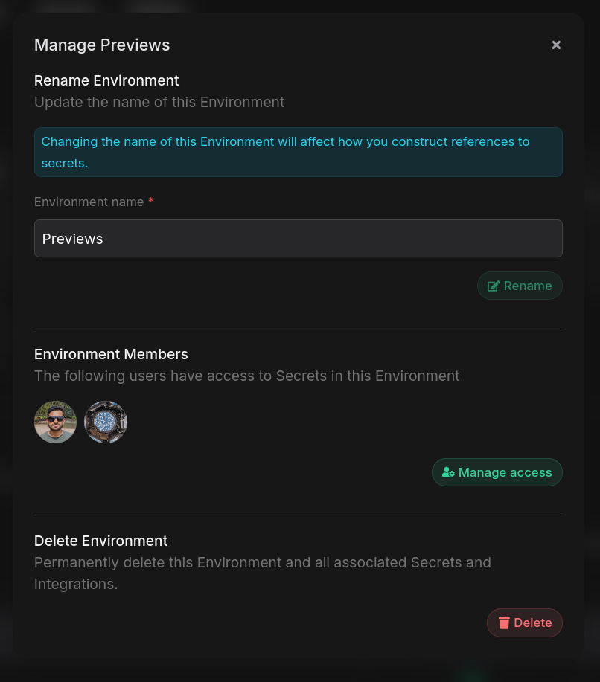Click the Environment Members section heading
600x682 pixels.
pos(111,354)
